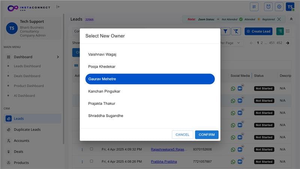Apply the filter funnel icon
Viewport: 300px width, 169px height.
coord(225,31)
